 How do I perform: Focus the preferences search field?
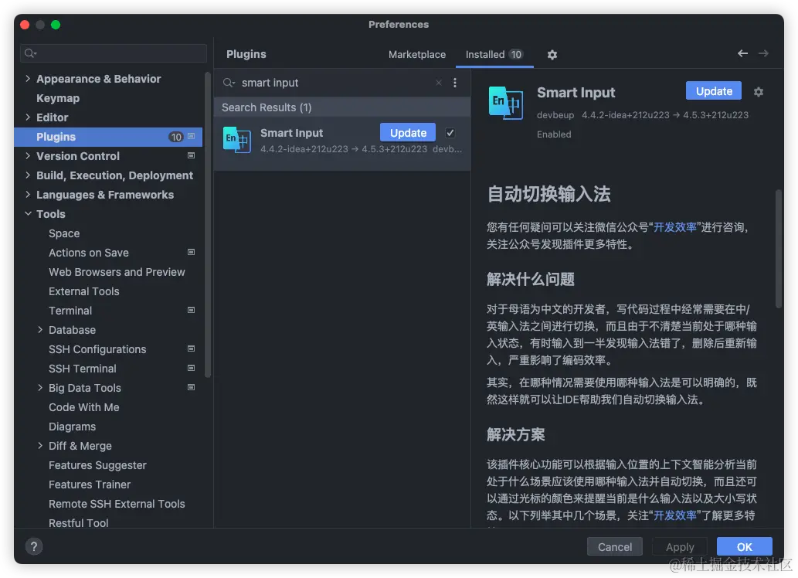pyautogui.click(x=114, y=53)
